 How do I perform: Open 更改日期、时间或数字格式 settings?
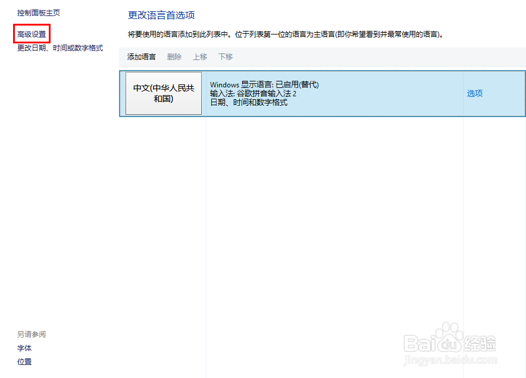pyautogui.click(x=58, y=48)
